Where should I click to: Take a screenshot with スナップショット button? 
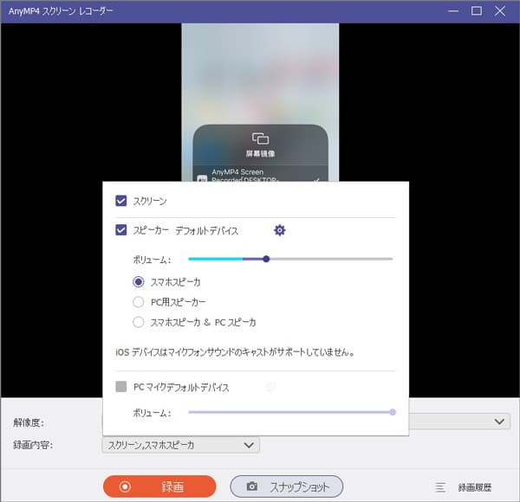click(286, 486)
